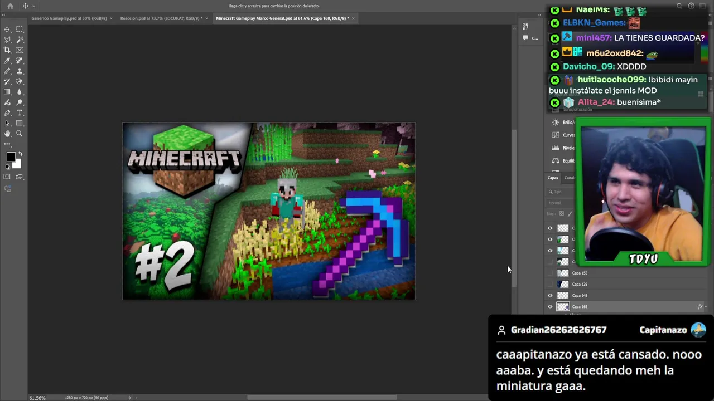Viewport: 714px width, 401px height.
Task: Select the Healing Brush tool
Action: point(20,61)
